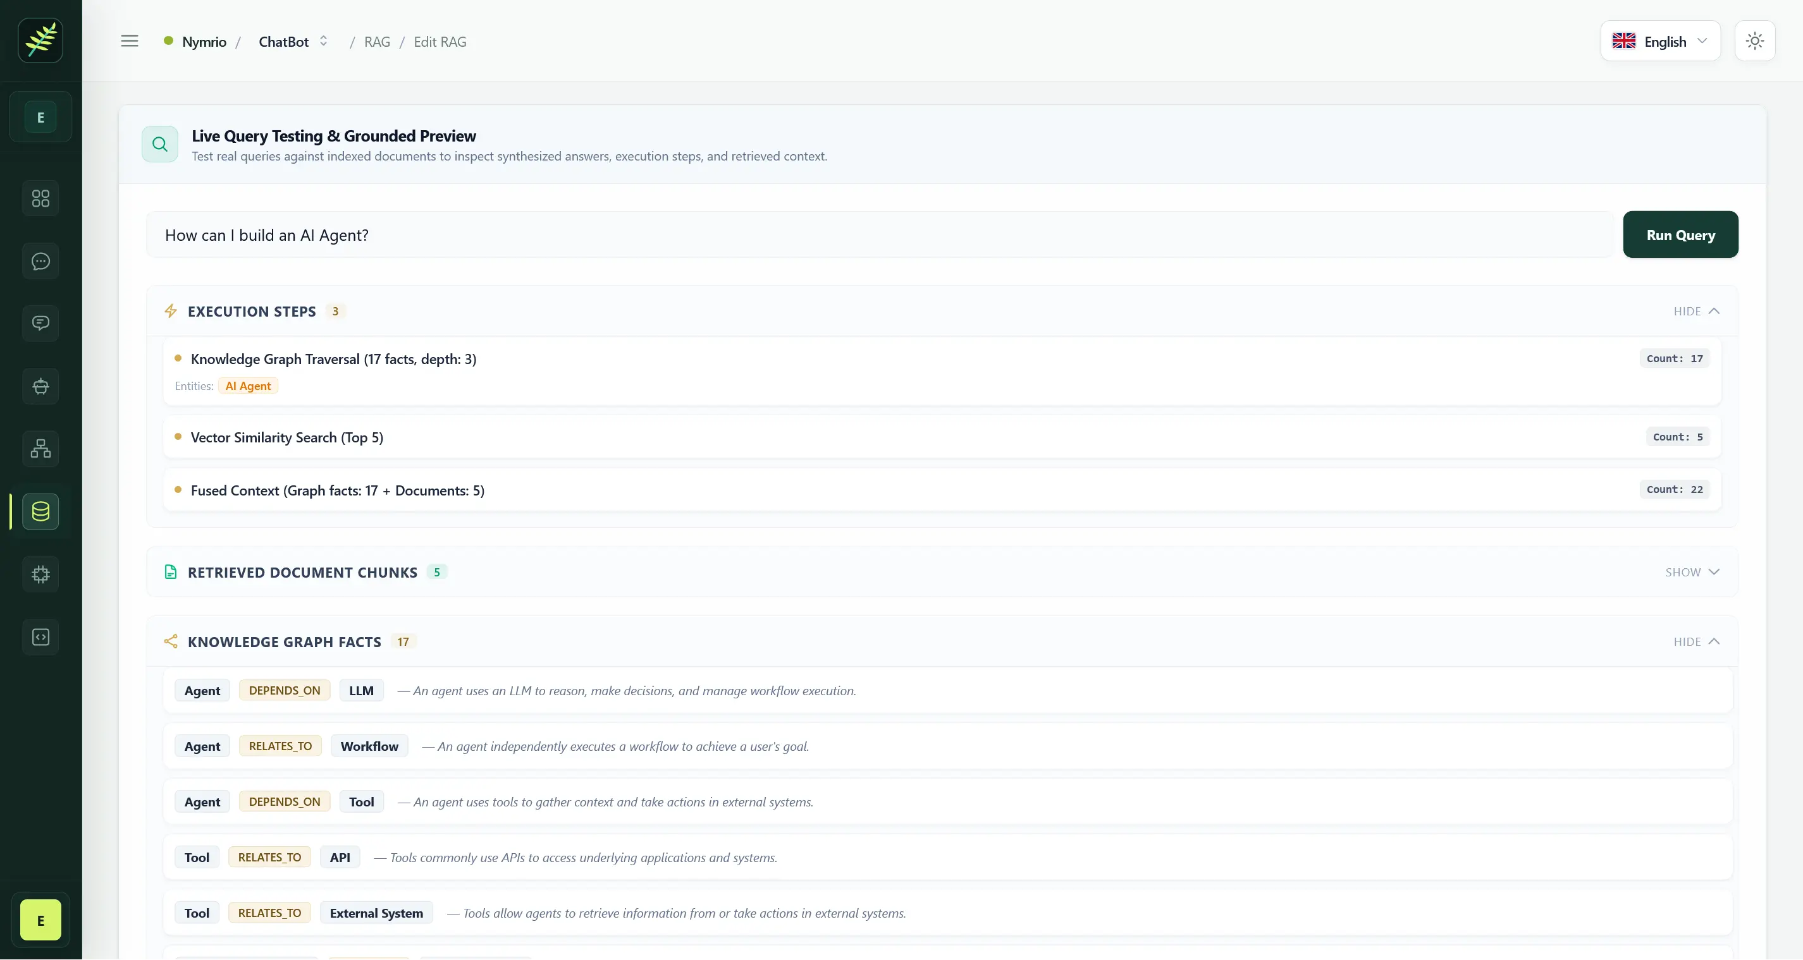Click the Workflow entity chip

369,746
